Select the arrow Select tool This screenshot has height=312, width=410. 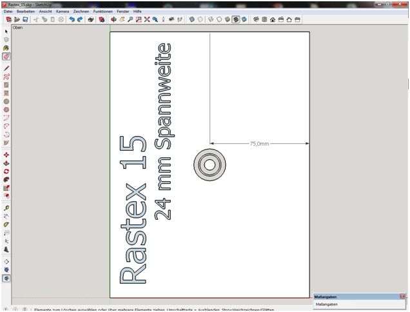point(6,31)
